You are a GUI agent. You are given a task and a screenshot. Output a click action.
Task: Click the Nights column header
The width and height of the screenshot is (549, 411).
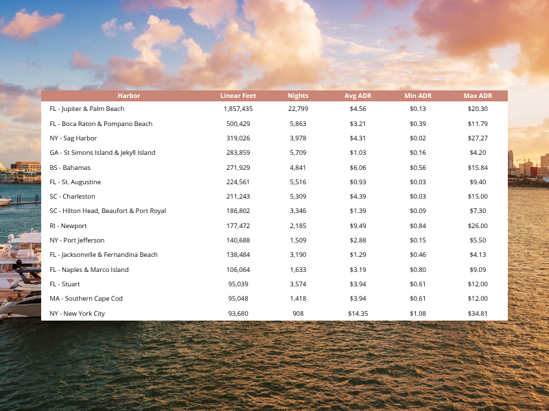(x=298, y=96)
